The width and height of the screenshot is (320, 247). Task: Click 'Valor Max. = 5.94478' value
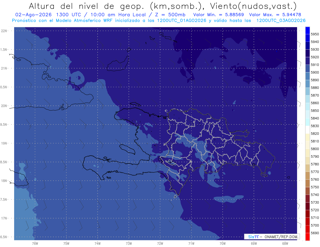(275, 15)
